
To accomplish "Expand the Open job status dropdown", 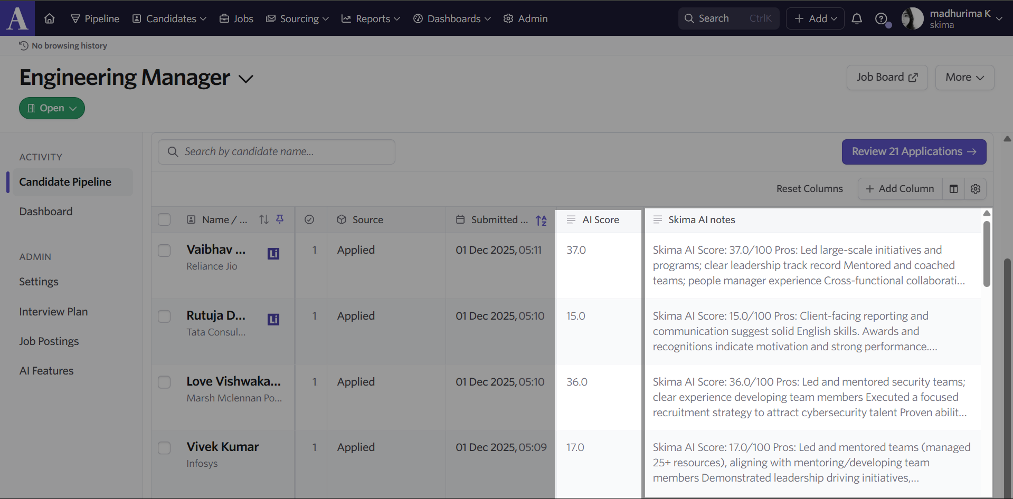I will point(52,108).
